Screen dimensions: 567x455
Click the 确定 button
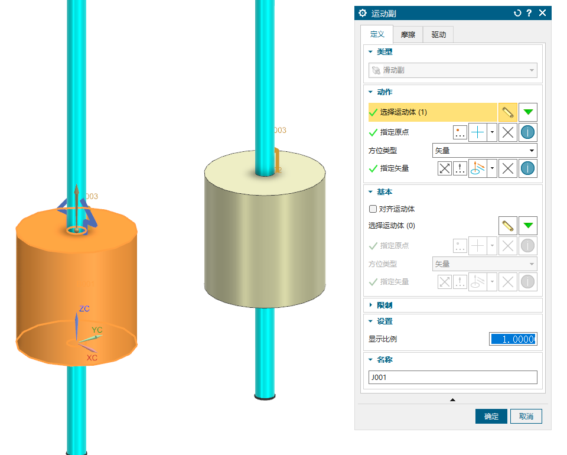491,417
